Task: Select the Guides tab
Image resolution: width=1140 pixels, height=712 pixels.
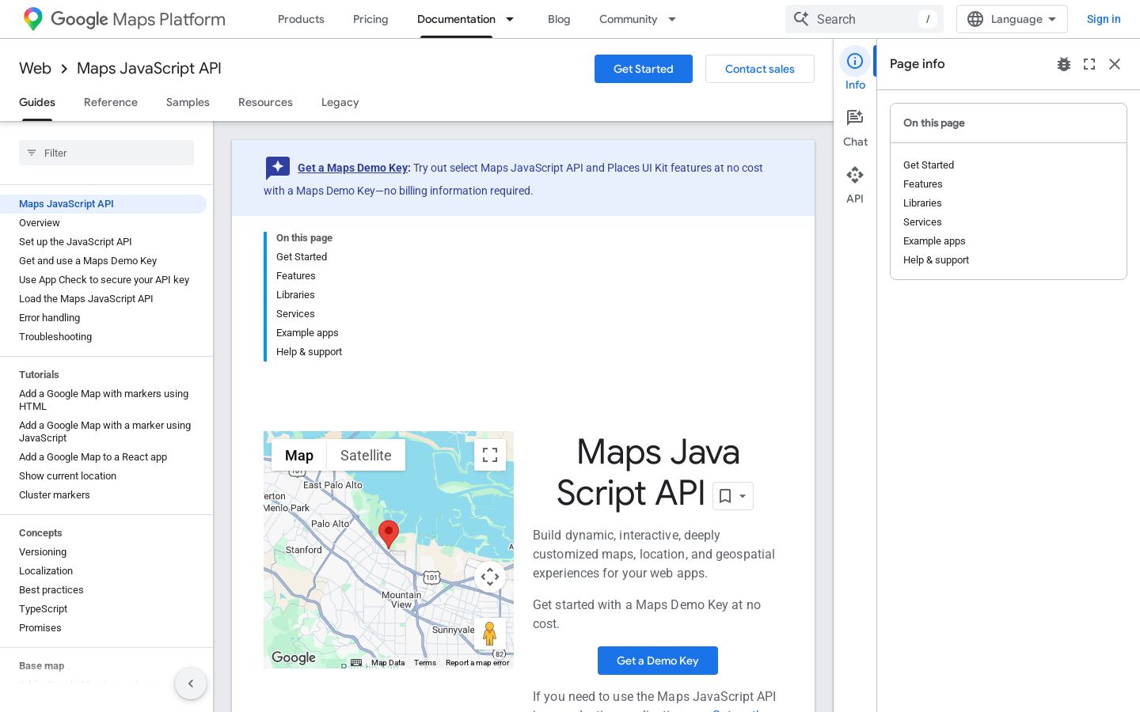Action: click(37, 102)
